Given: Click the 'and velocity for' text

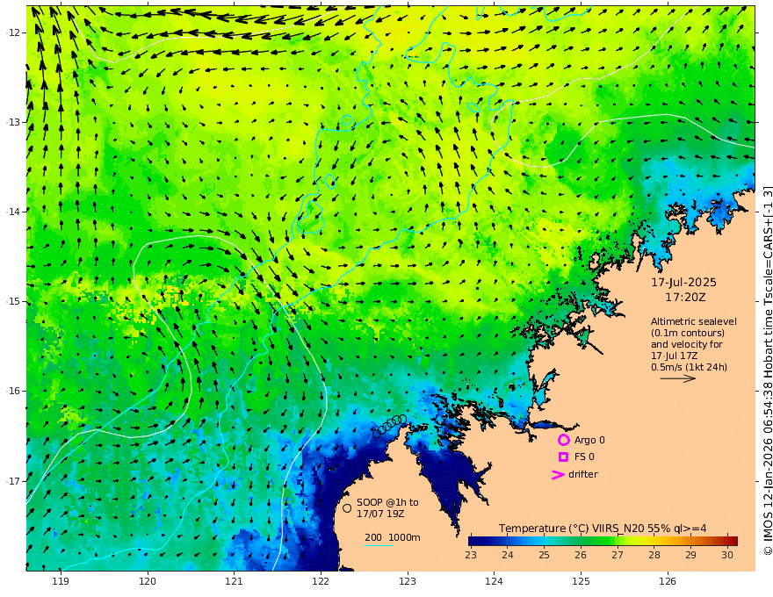Looking at the screenshot, I should (x=686, y=344).
